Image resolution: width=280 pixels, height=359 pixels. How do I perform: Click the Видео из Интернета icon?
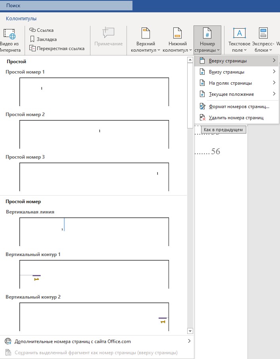tap(9, 34)
